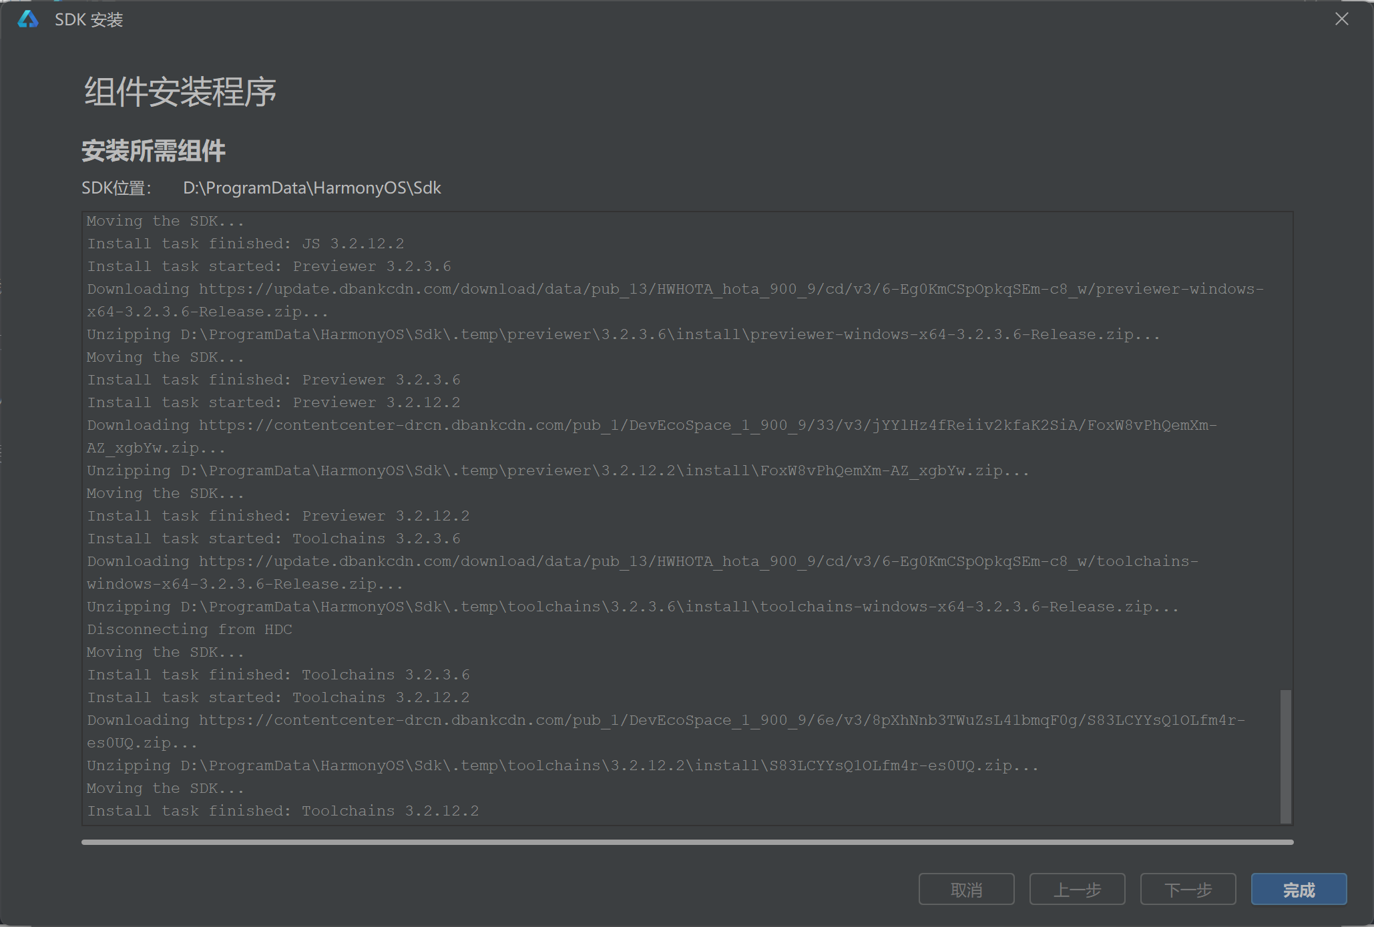Click the 上一步 previous button
Viewport: 1374px width, 927px height.
(x=1077, y=890)
